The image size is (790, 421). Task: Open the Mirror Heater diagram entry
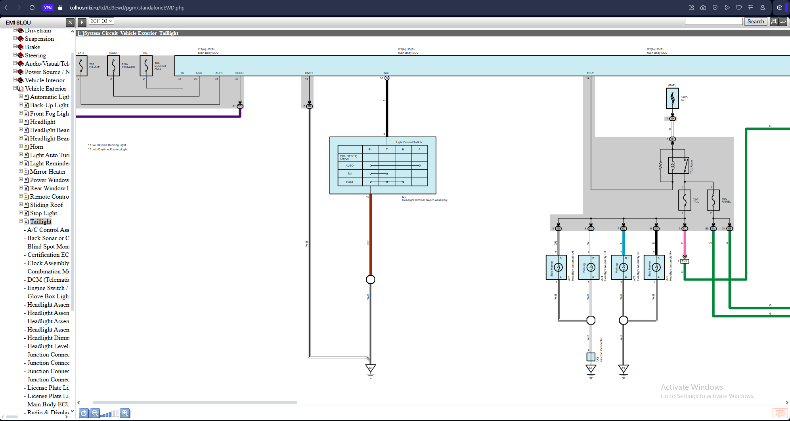(x=48, y=172)
